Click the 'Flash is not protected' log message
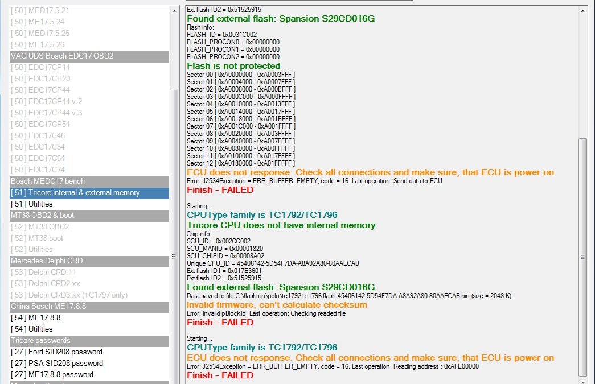Screen dimensions: 595x384 click(233, 66)
